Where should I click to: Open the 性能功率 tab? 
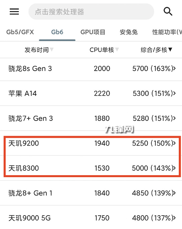(167, 32)
